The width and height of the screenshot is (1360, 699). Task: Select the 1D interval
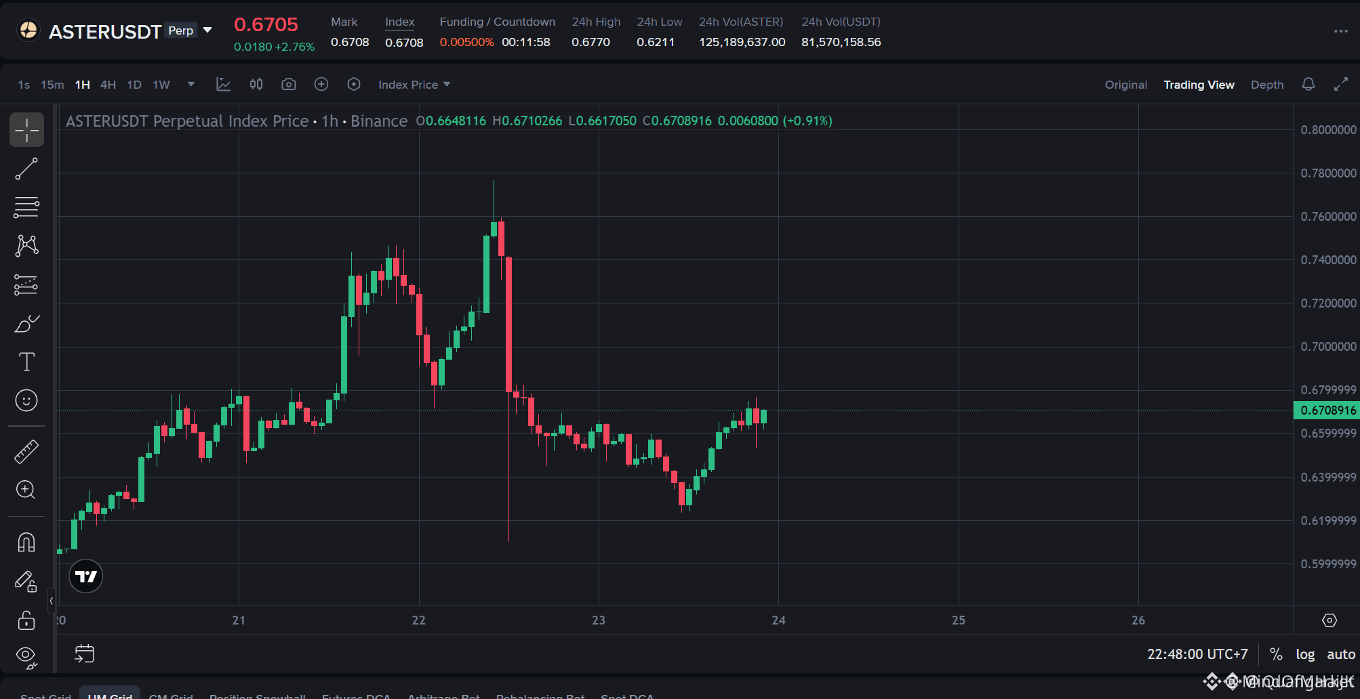[x=134, y=85]
